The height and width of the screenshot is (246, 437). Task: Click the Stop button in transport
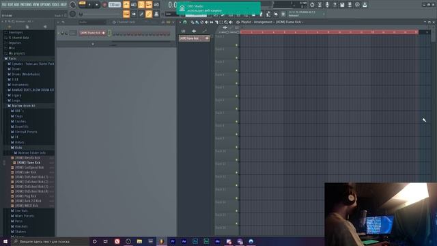(x=96, y=5)
